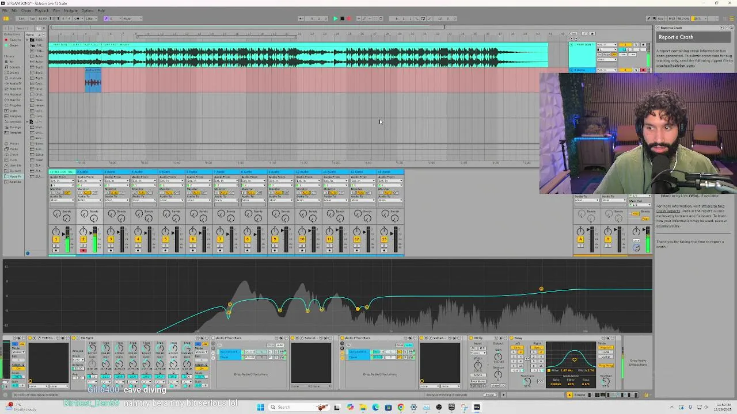Open Chrome from the Windows taskbar

tap(401, 407)
